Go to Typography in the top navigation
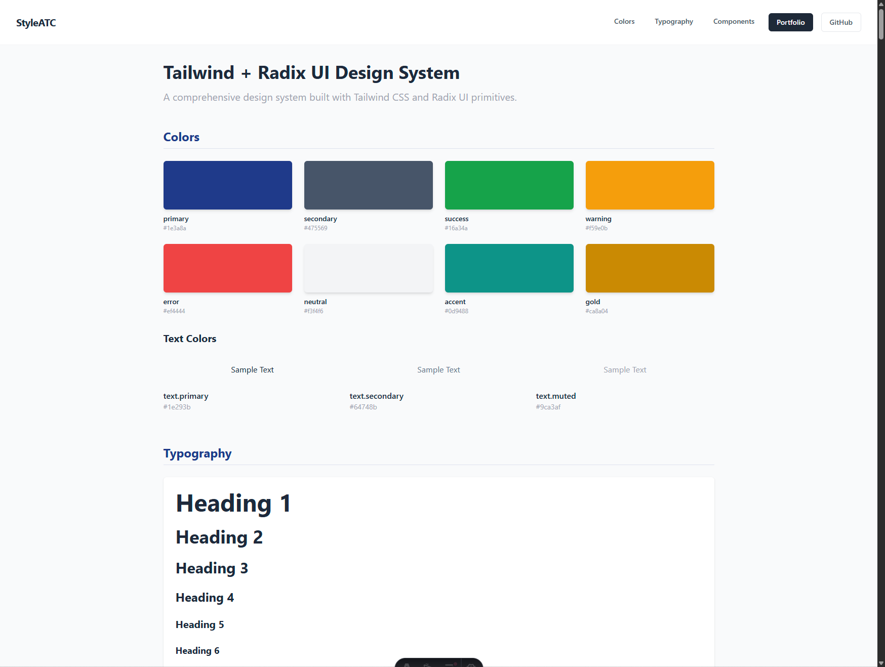 673,22
